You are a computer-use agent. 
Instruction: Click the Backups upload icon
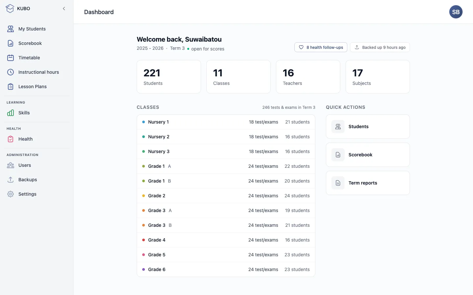(11, 180)
